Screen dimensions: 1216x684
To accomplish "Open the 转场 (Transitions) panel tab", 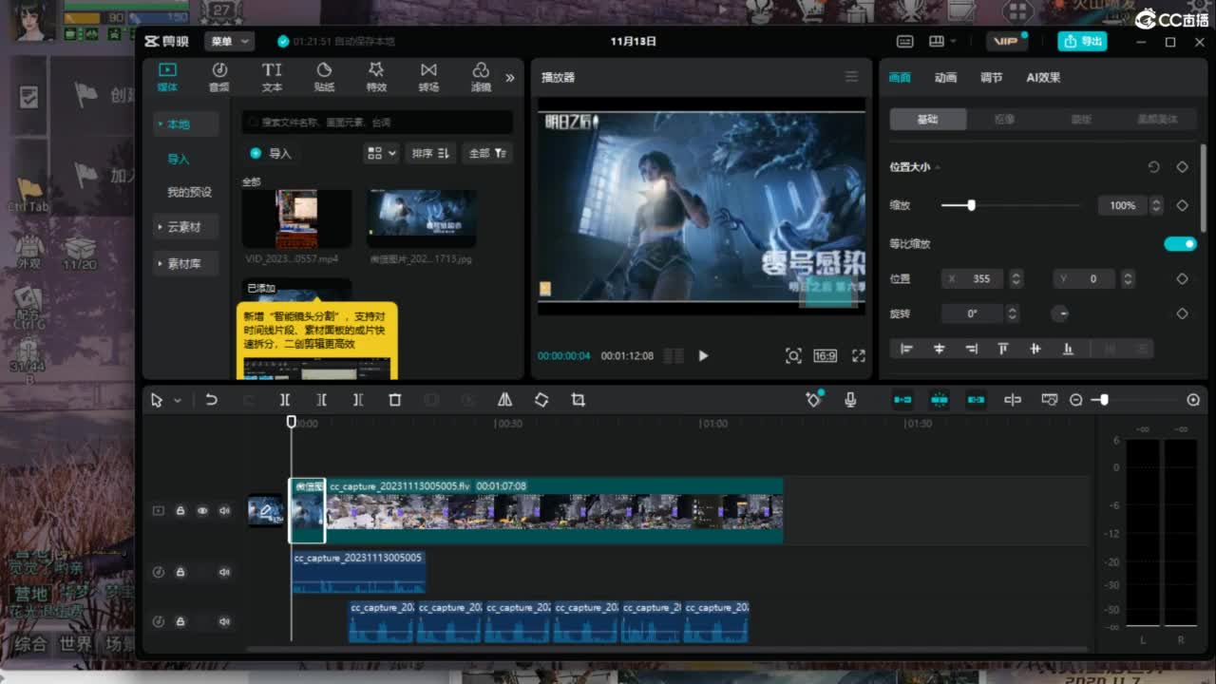I will [x=428, y=77].
